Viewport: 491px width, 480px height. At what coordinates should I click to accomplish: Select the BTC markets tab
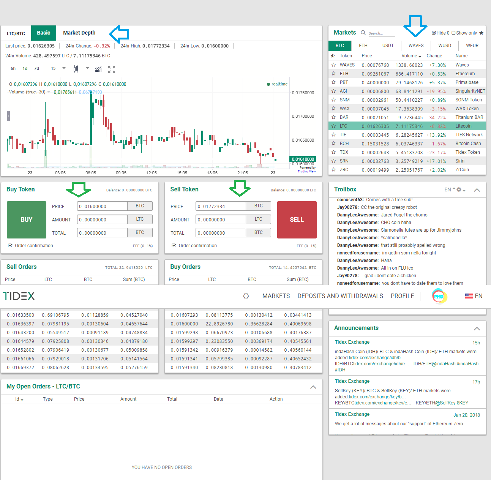(x=340, y=46)
